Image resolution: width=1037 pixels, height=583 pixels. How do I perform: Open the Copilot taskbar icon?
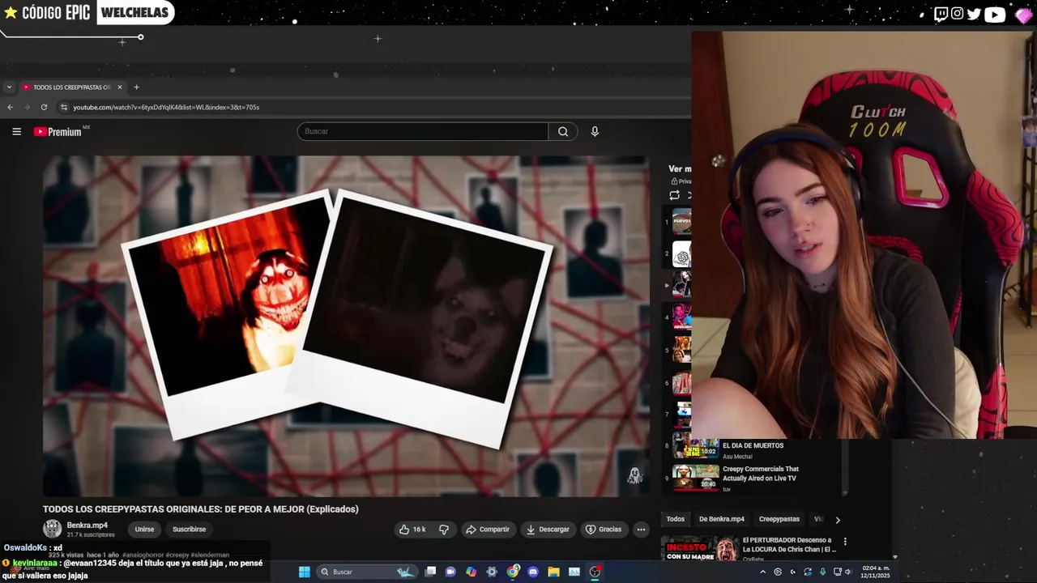[471, 572]
